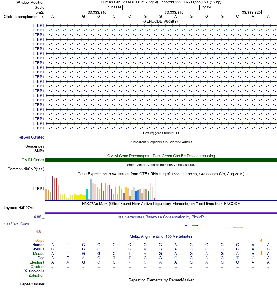Image resolution: width=277 pixels, height=291 pixels.
Task: Select the X_tropicalis alignment row label
Action: tap(34, 271)
